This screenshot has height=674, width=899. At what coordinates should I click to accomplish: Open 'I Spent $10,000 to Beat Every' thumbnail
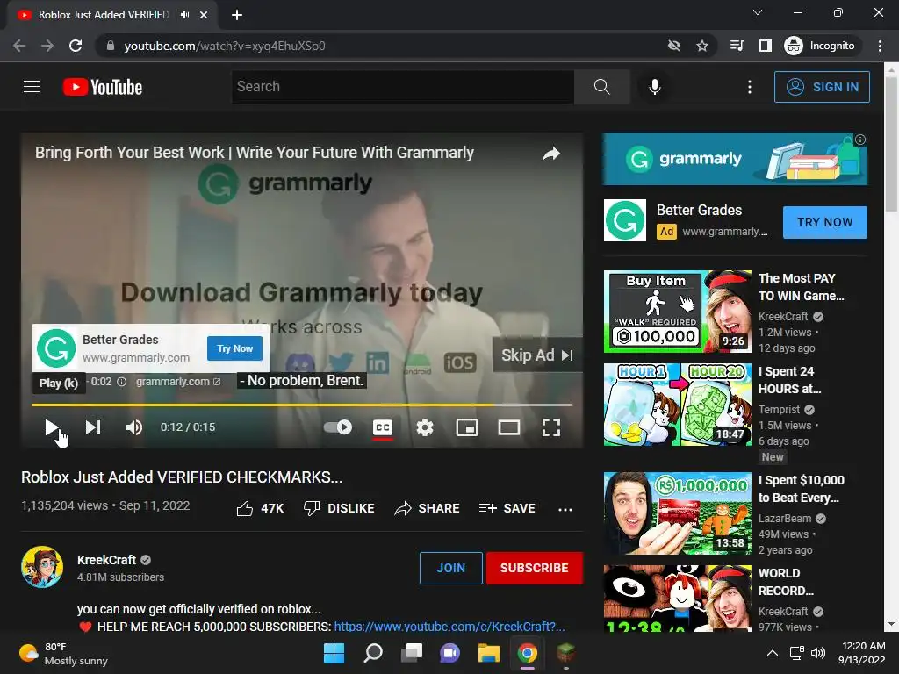coord(677,513)
